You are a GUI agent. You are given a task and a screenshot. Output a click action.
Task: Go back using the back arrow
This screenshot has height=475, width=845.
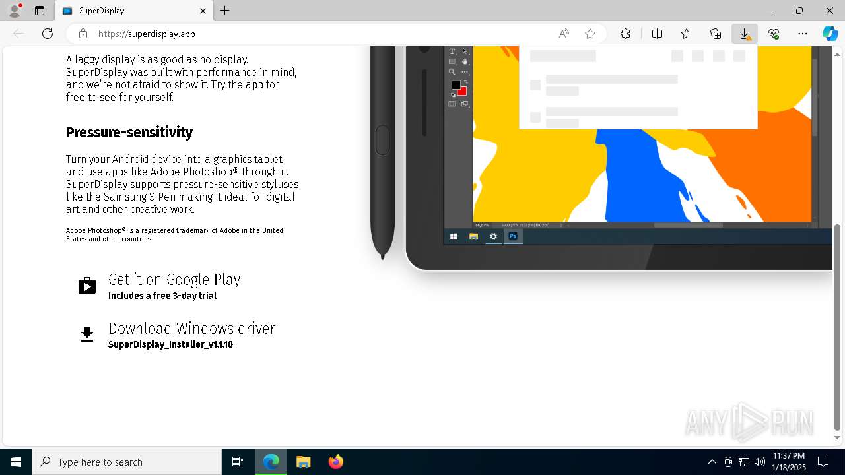pyautogui.click(x=18, y=34)
